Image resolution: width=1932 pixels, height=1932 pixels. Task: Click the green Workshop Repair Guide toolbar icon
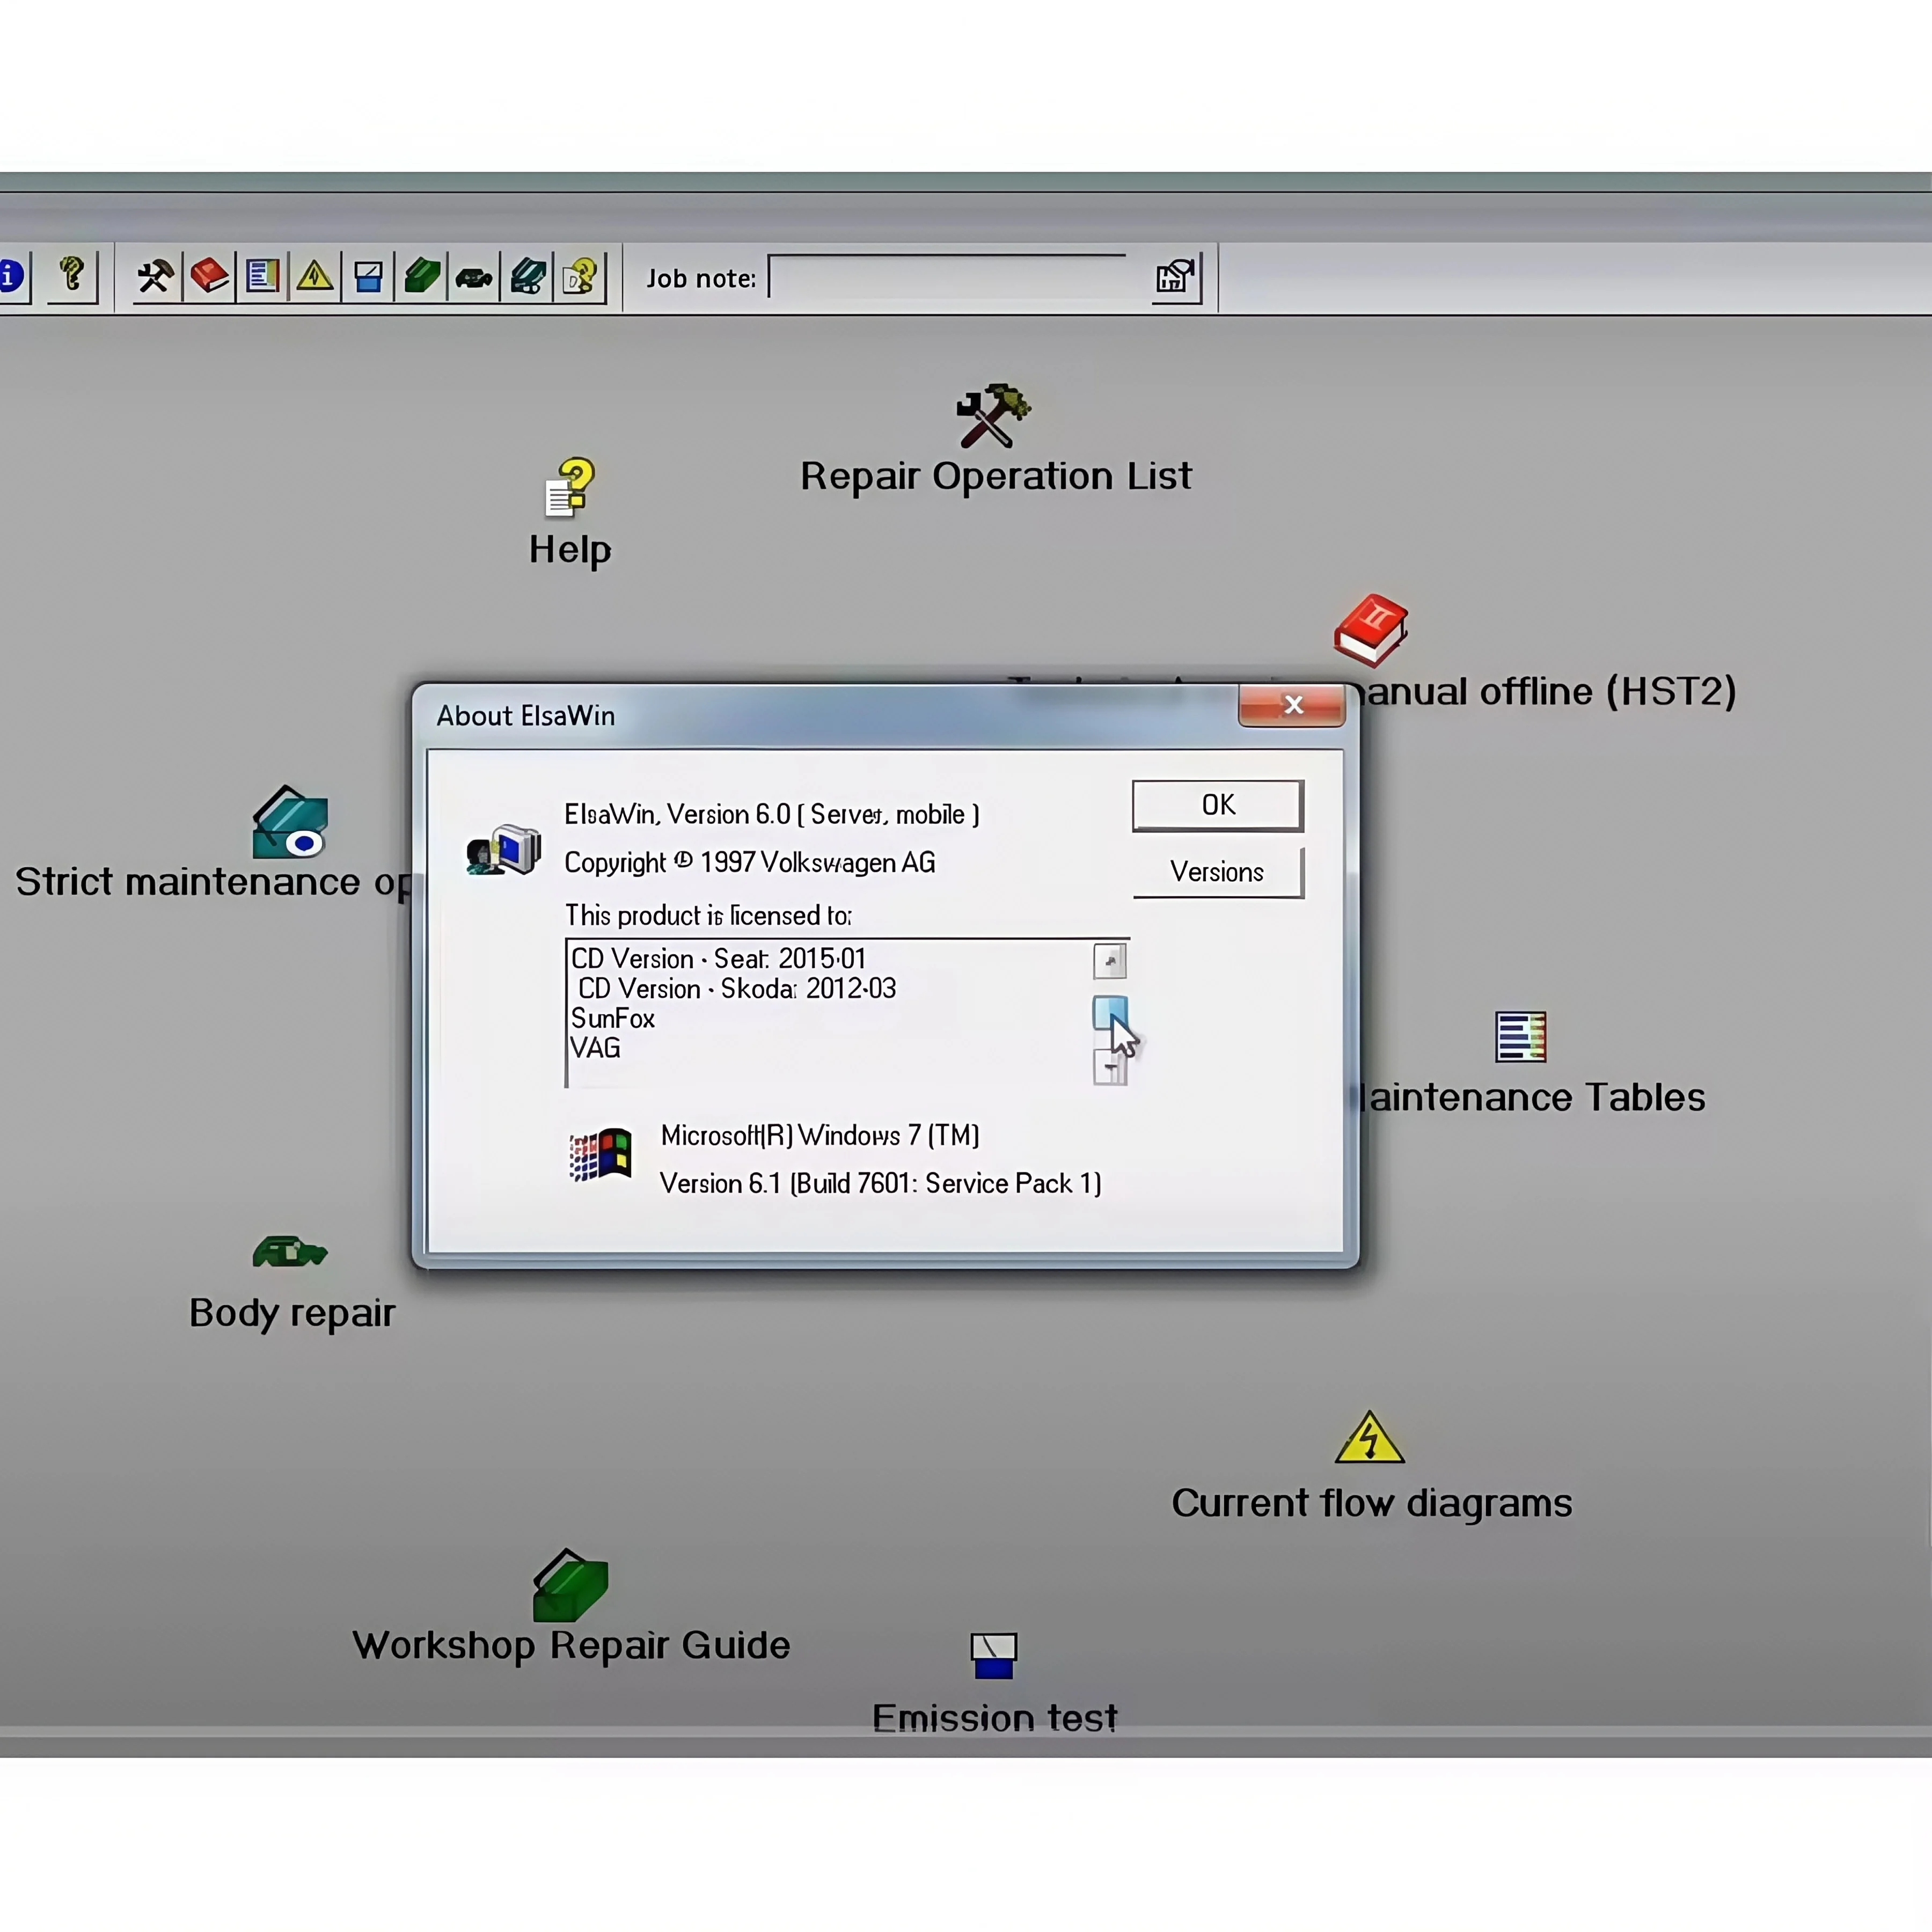tap(422, 276)
